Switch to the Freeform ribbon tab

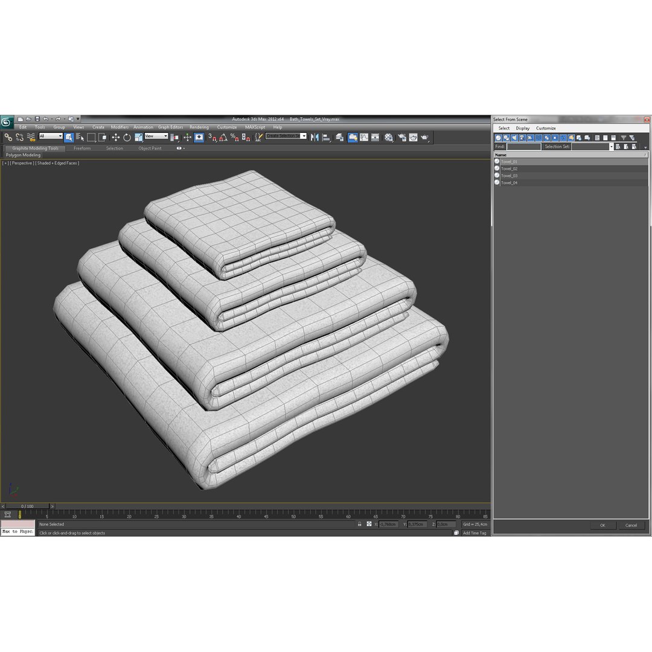coord(82,148)
